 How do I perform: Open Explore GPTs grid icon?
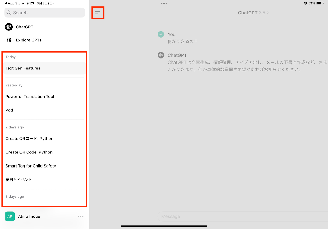pos(9,40)
